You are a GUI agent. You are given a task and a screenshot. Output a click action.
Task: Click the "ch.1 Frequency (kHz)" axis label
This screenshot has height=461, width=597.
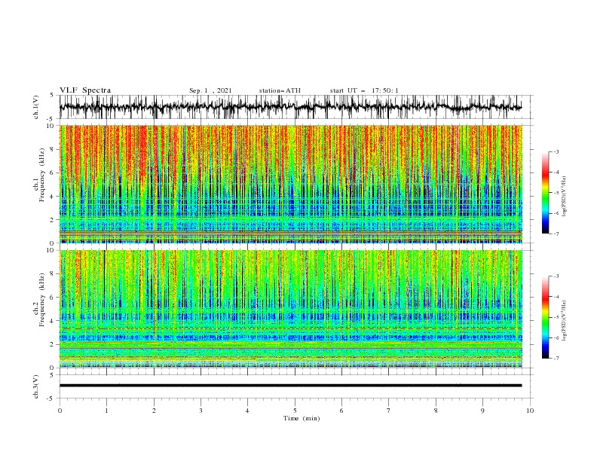[40, 176]
